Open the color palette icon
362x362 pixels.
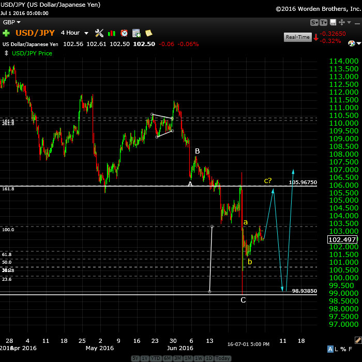pyautogui.click(x=352, y=43)
